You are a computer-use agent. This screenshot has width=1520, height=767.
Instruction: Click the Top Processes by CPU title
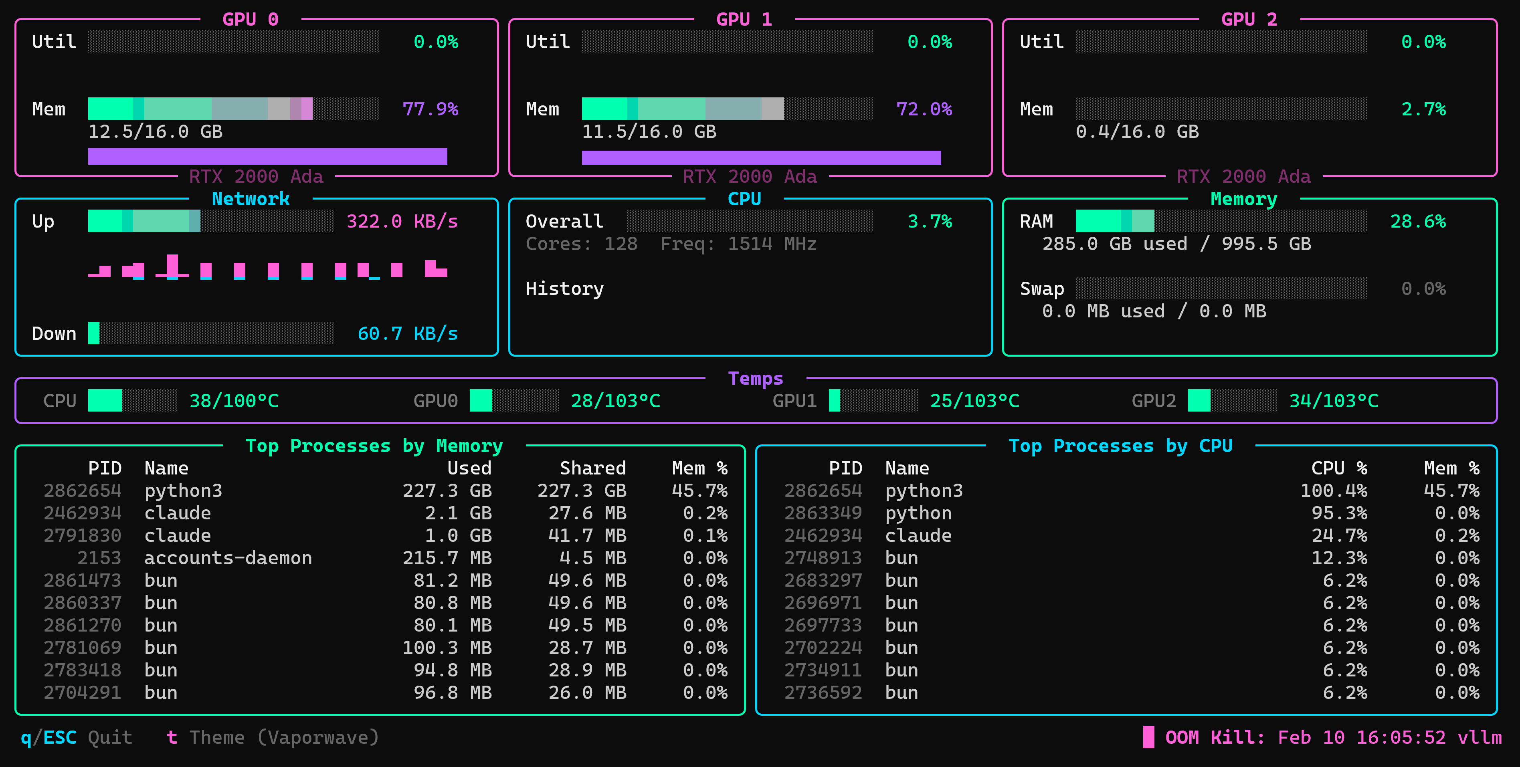pos(1120,446)
